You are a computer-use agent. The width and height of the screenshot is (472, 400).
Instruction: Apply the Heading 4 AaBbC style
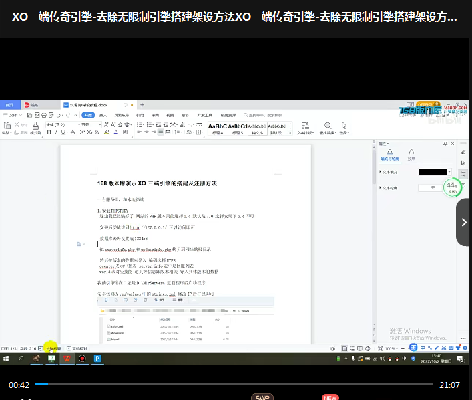coord(217,129)
